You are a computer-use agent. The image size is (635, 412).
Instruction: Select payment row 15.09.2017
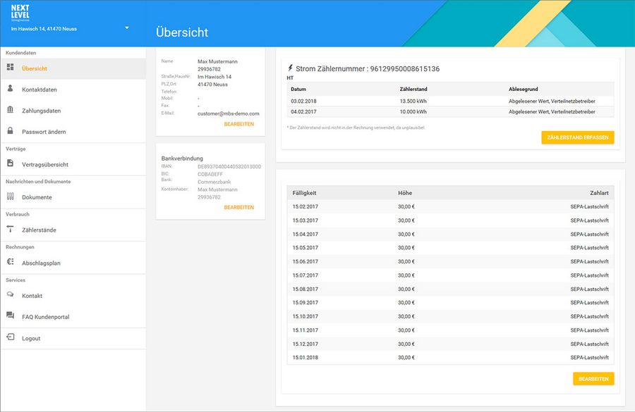[450, 303]
